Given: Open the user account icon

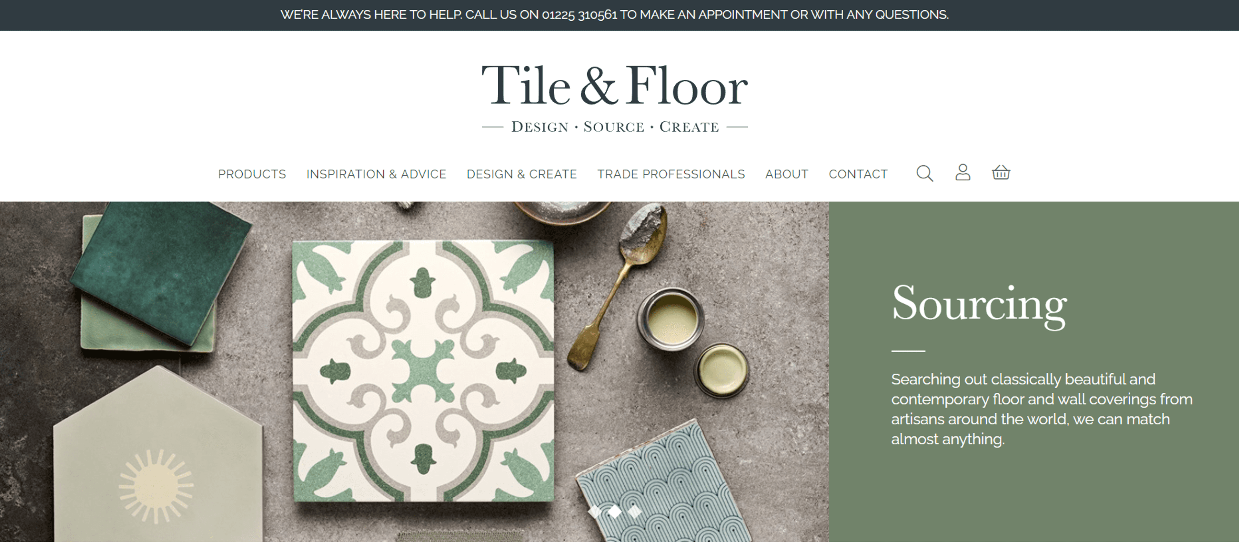Looking at the screenshot, I should coord(962,172).
